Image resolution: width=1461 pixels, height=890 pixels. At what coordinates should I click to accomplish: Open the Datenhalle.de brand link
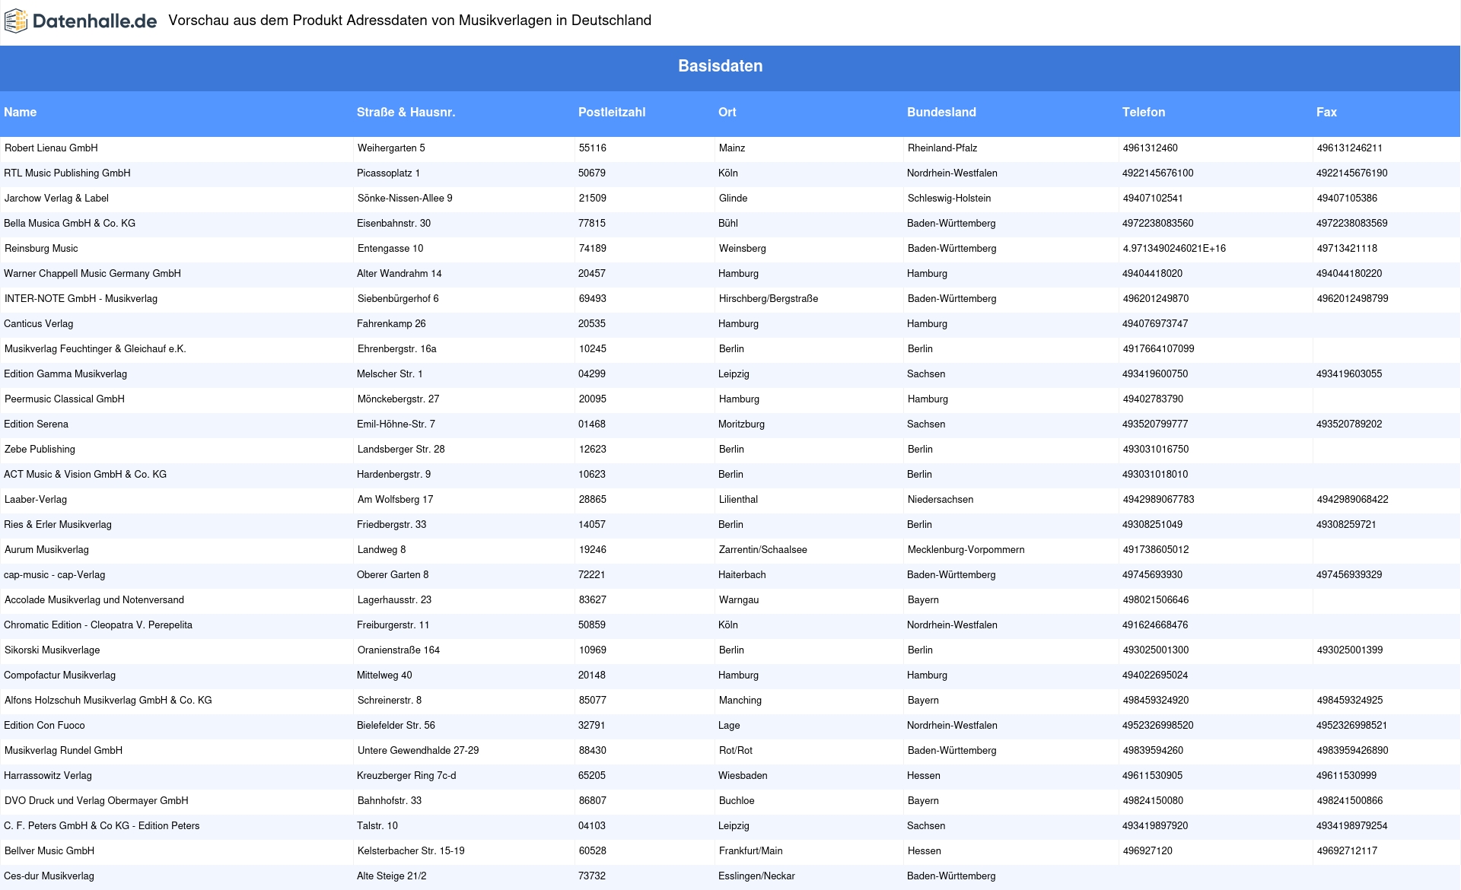[81, 21]
